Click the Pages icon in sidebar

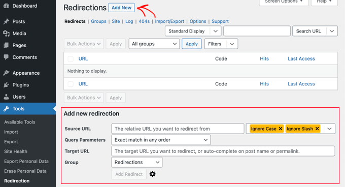tap(7, 45)
